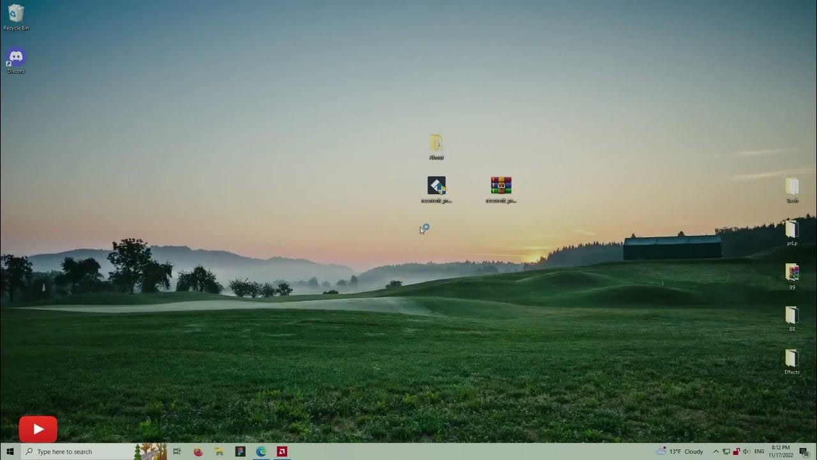Launch Firefox from the taskbar

click(x=198, y=452)
